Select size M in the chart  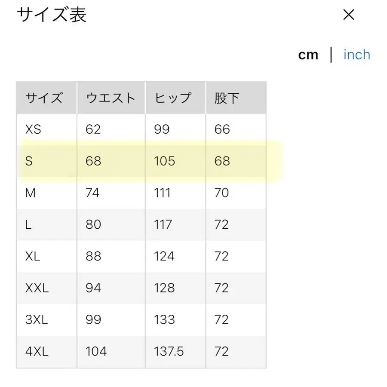(31, 193)
